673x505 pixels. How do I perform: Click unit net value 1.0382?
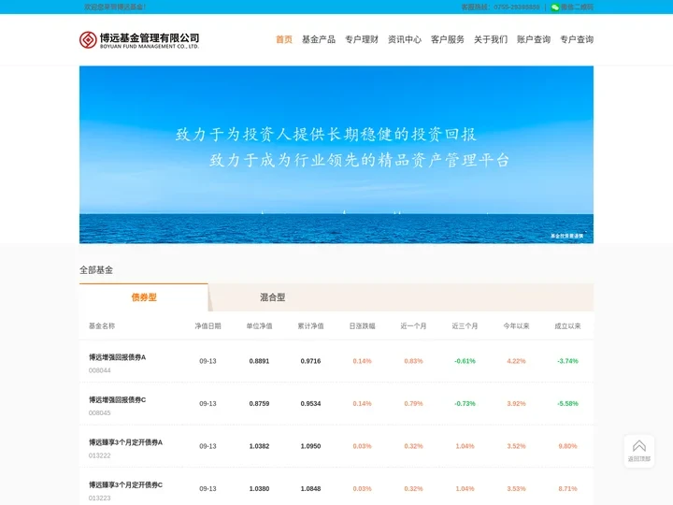click(259, 446)
